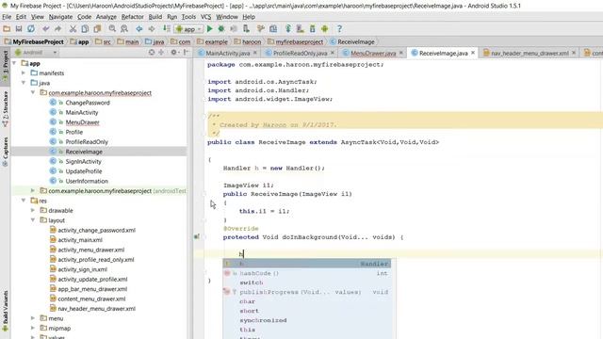Open the Build menu
Screen dimensions: 603x339
pos(155,17)
